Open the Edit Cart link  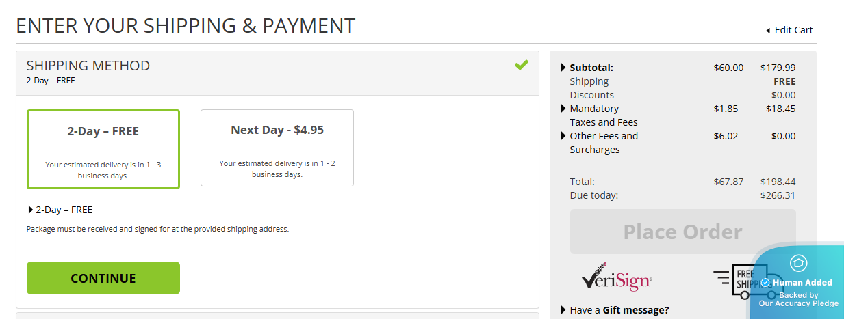click(x=793, y=30)
